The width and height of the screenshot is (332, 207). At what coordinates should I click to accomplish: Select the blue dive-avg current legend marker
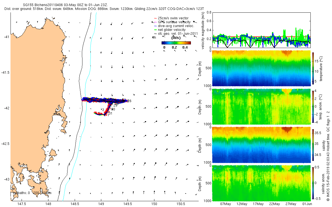pos(155,26)
